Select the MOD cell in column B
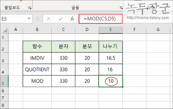Viewport: 173px width, 109px height. coord(37,81)
